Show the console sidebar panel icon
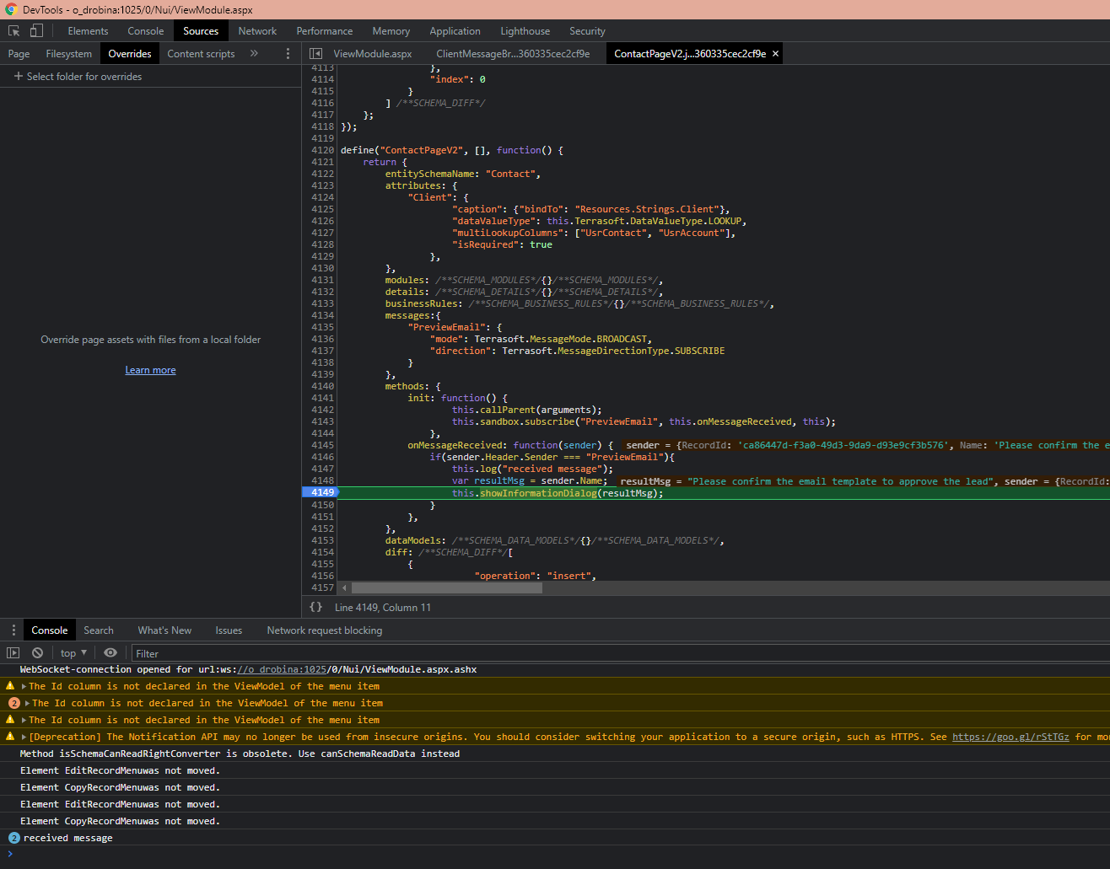The width and height of the screenshot is (1110, 869). (13, 653)
